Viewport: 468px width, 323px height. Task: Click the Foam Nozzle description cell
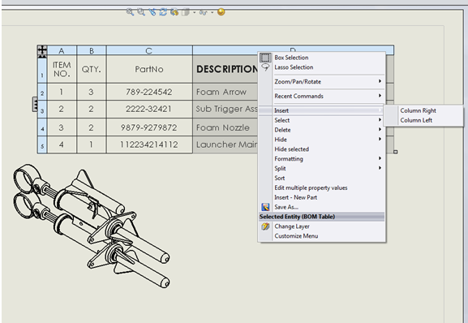(x=225, y=127)
